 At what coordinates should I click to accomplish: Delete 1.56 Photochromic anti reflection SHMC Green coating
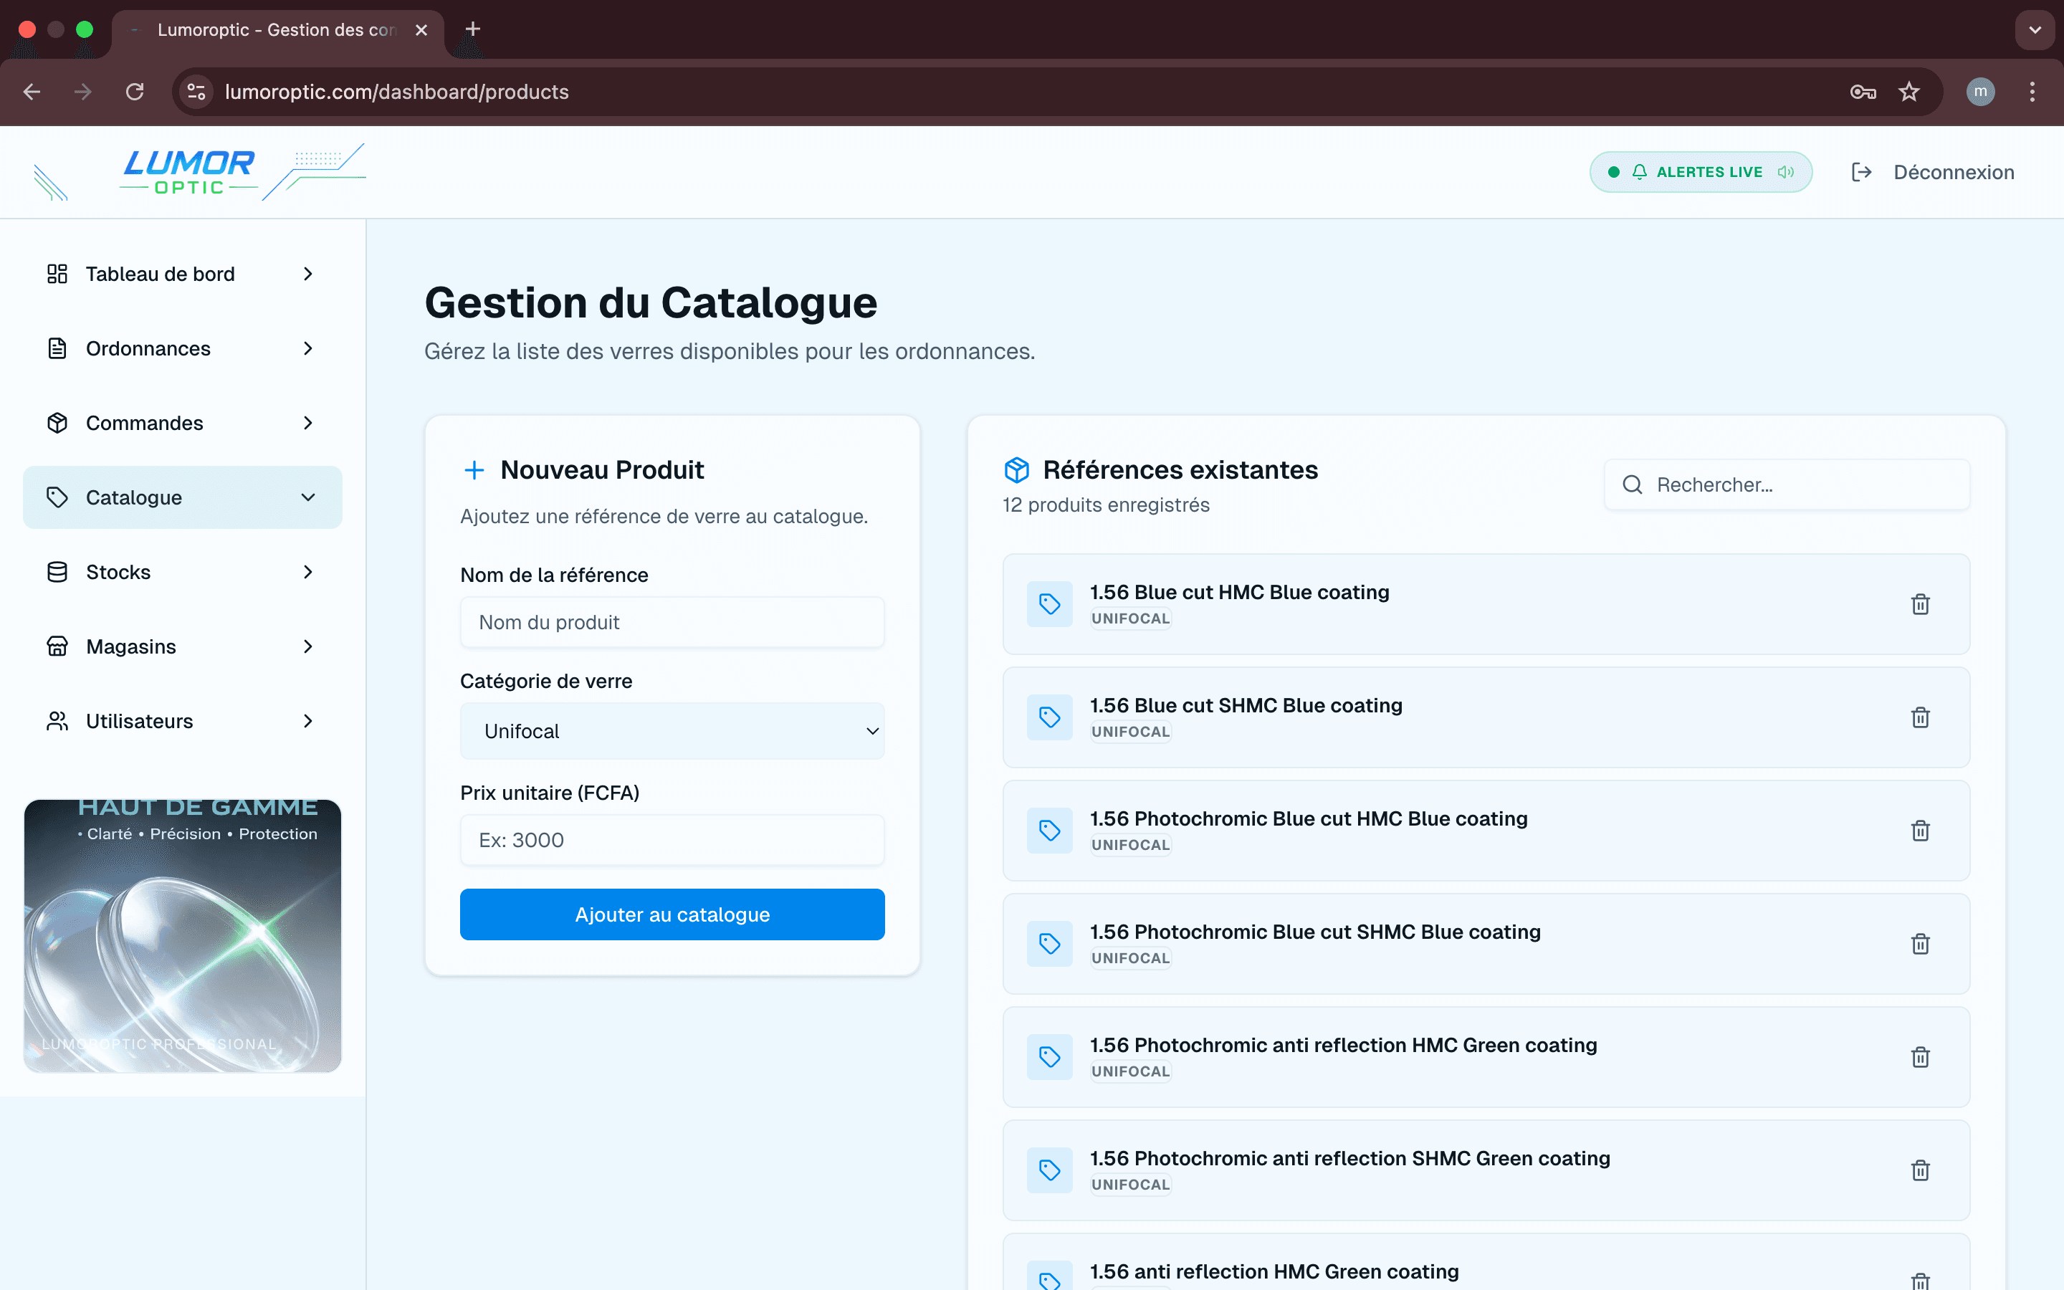[1920, 1170]
